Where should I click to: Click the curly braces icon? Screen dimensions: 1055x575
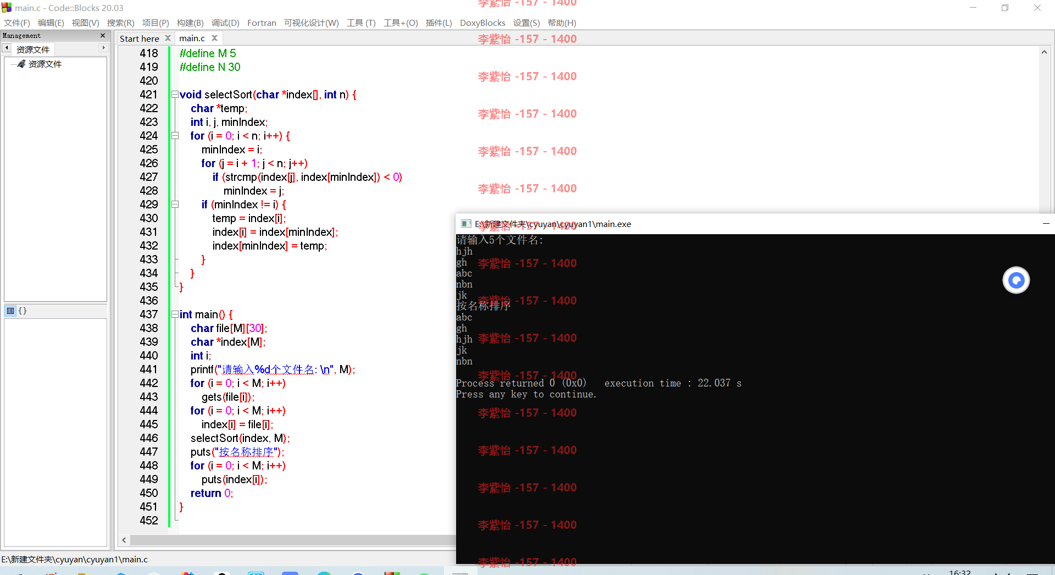[23, 311]
